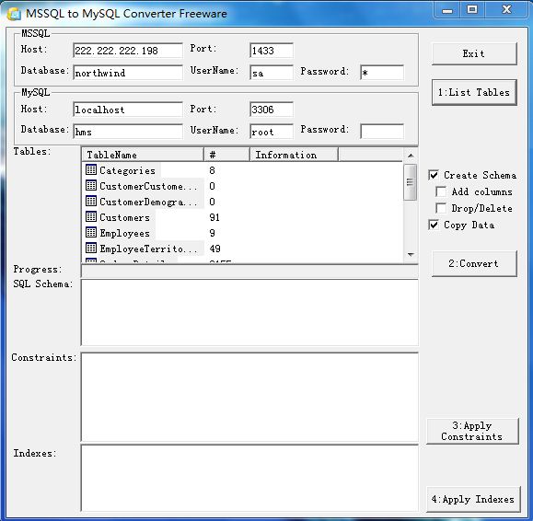Select the CustomerDemogra... table name

[148, 202]
